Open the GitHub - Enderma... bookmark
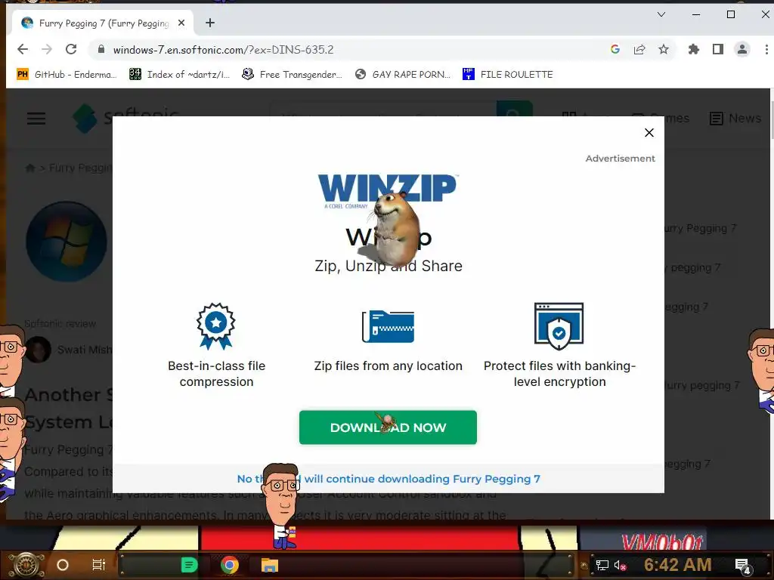Screen dimensions: 774x580 [67, 75]
